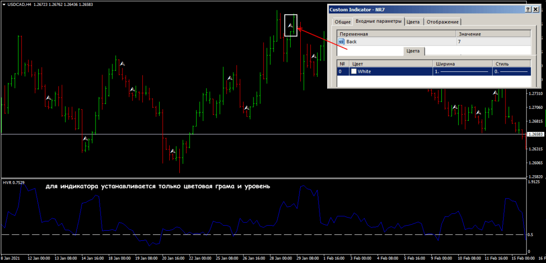Click the 123 icon beside Back variable
Screen dimensions: 546x263
[x=341, y=42]
